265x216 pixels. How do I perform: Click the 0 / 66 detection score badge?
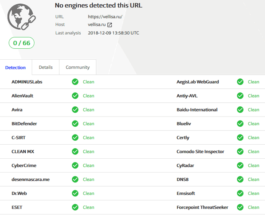[22, 43]
